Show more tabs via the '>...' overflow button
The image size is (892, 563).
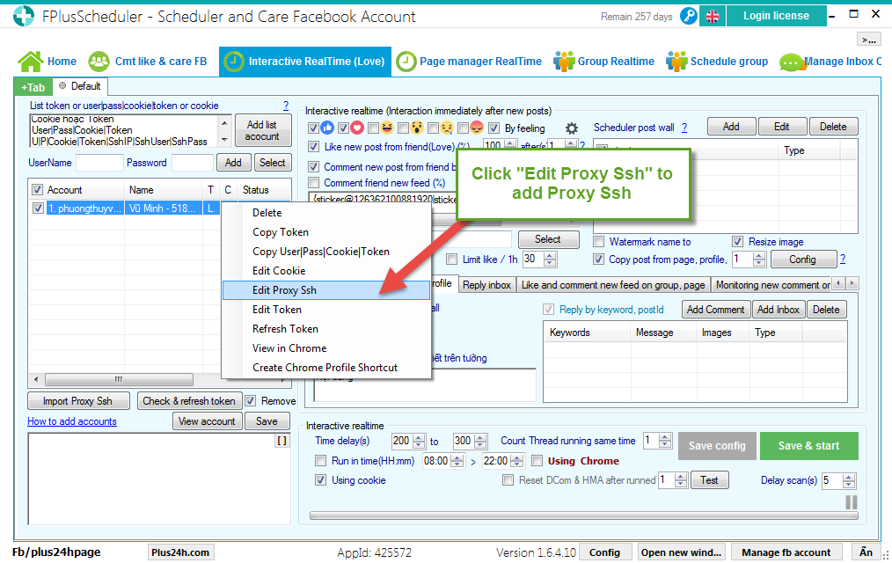[869, 40]
